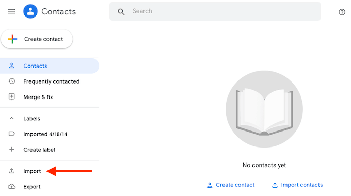Click the Merge & fix icon
The height and width of the screenshot is (196, 351).
click(x=12, y=97)
